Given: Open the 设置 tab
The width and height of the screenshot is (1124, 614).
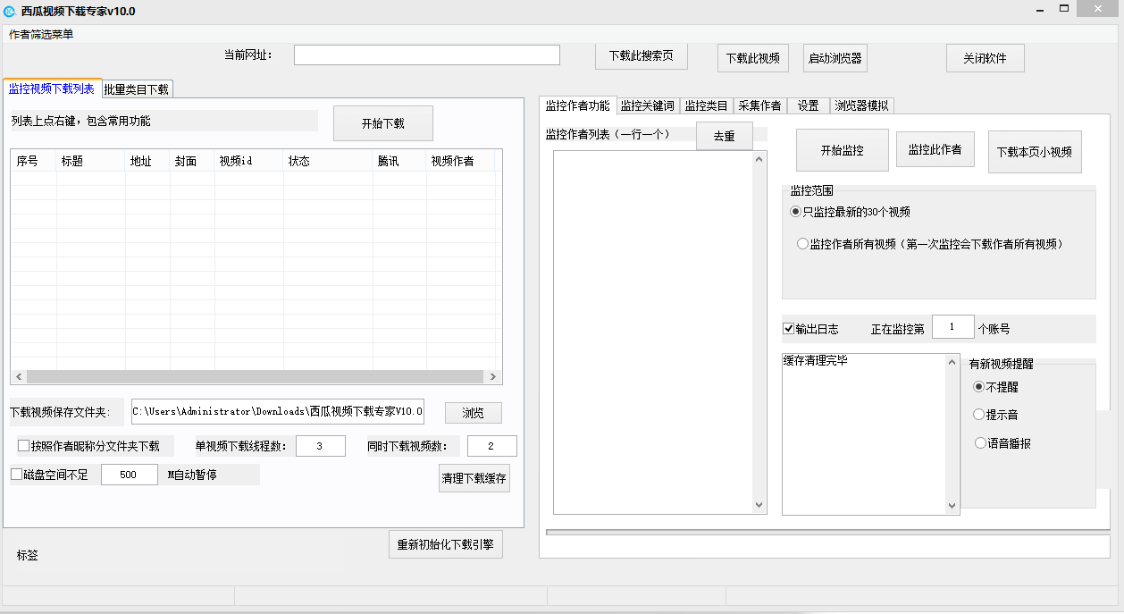Looking at the screenshot, I should [808, 105].
